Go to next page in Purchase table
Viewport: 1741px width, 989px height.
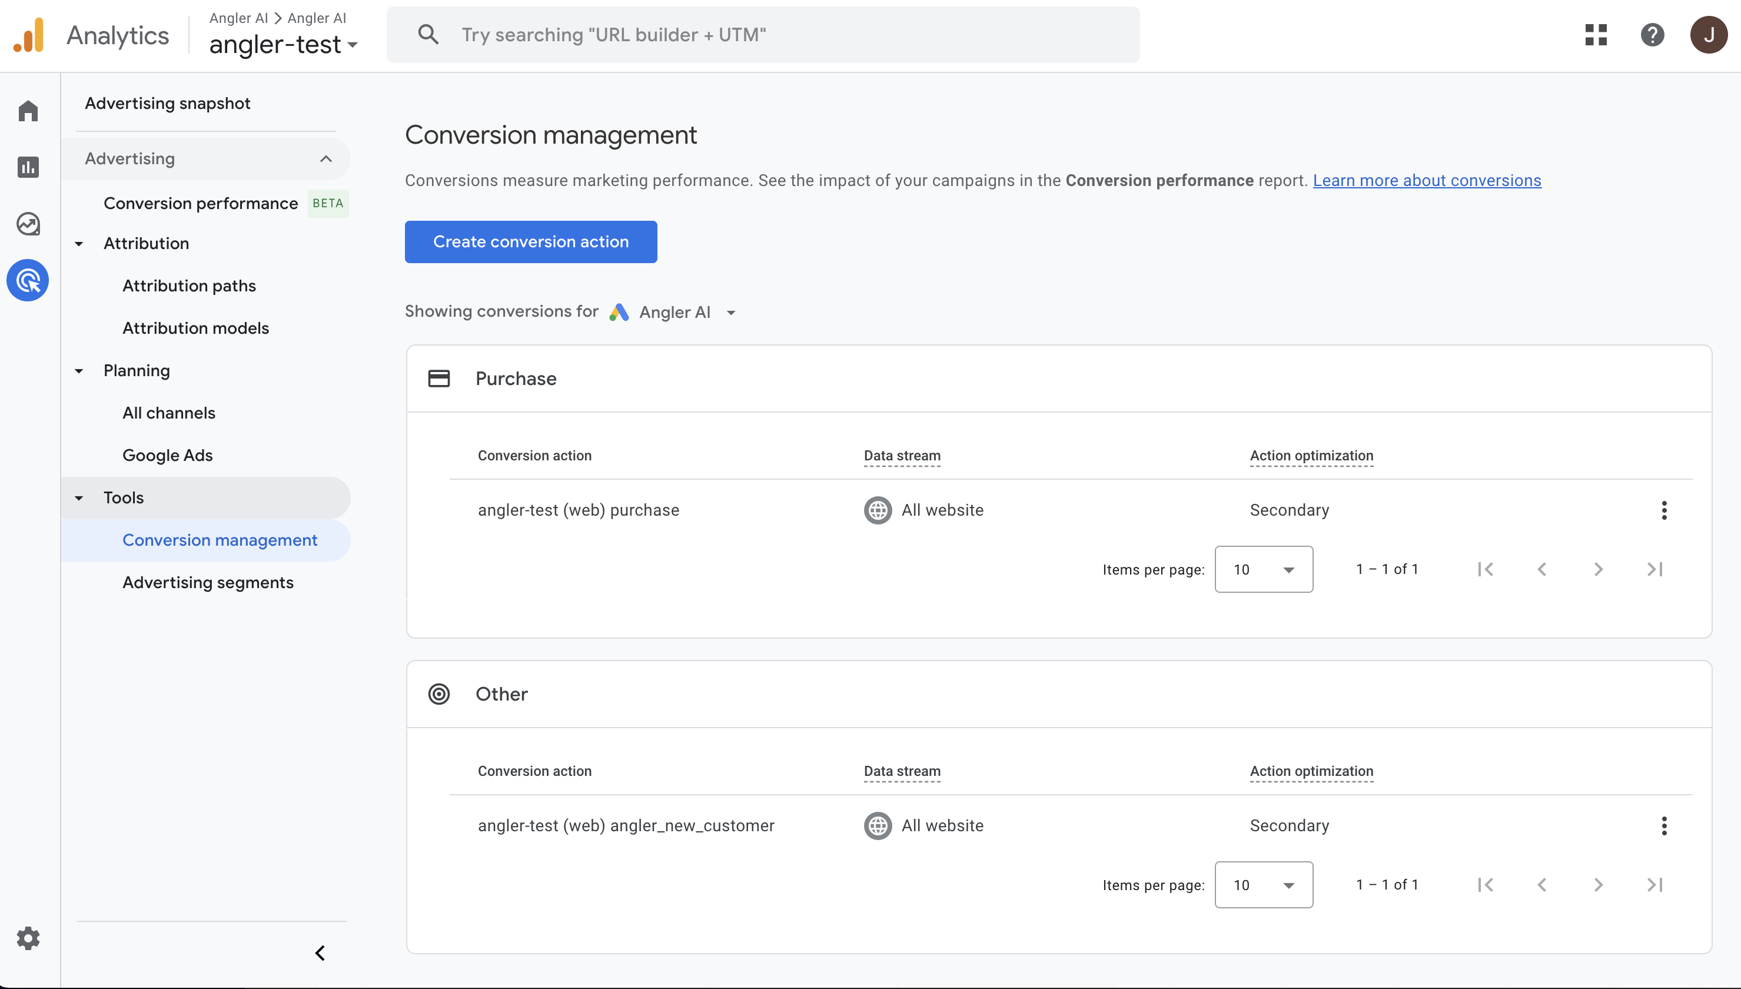[x=1598, y=569]
